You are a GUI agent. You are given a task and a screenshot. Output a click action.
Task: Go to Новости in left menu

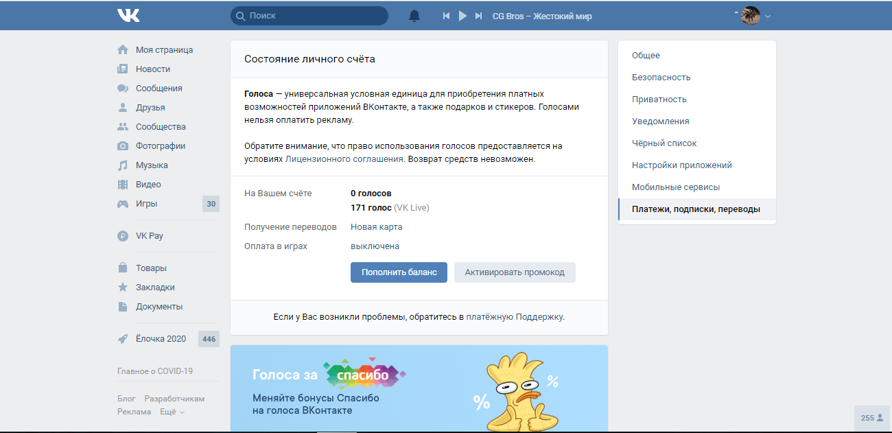(x=153, y=69)
